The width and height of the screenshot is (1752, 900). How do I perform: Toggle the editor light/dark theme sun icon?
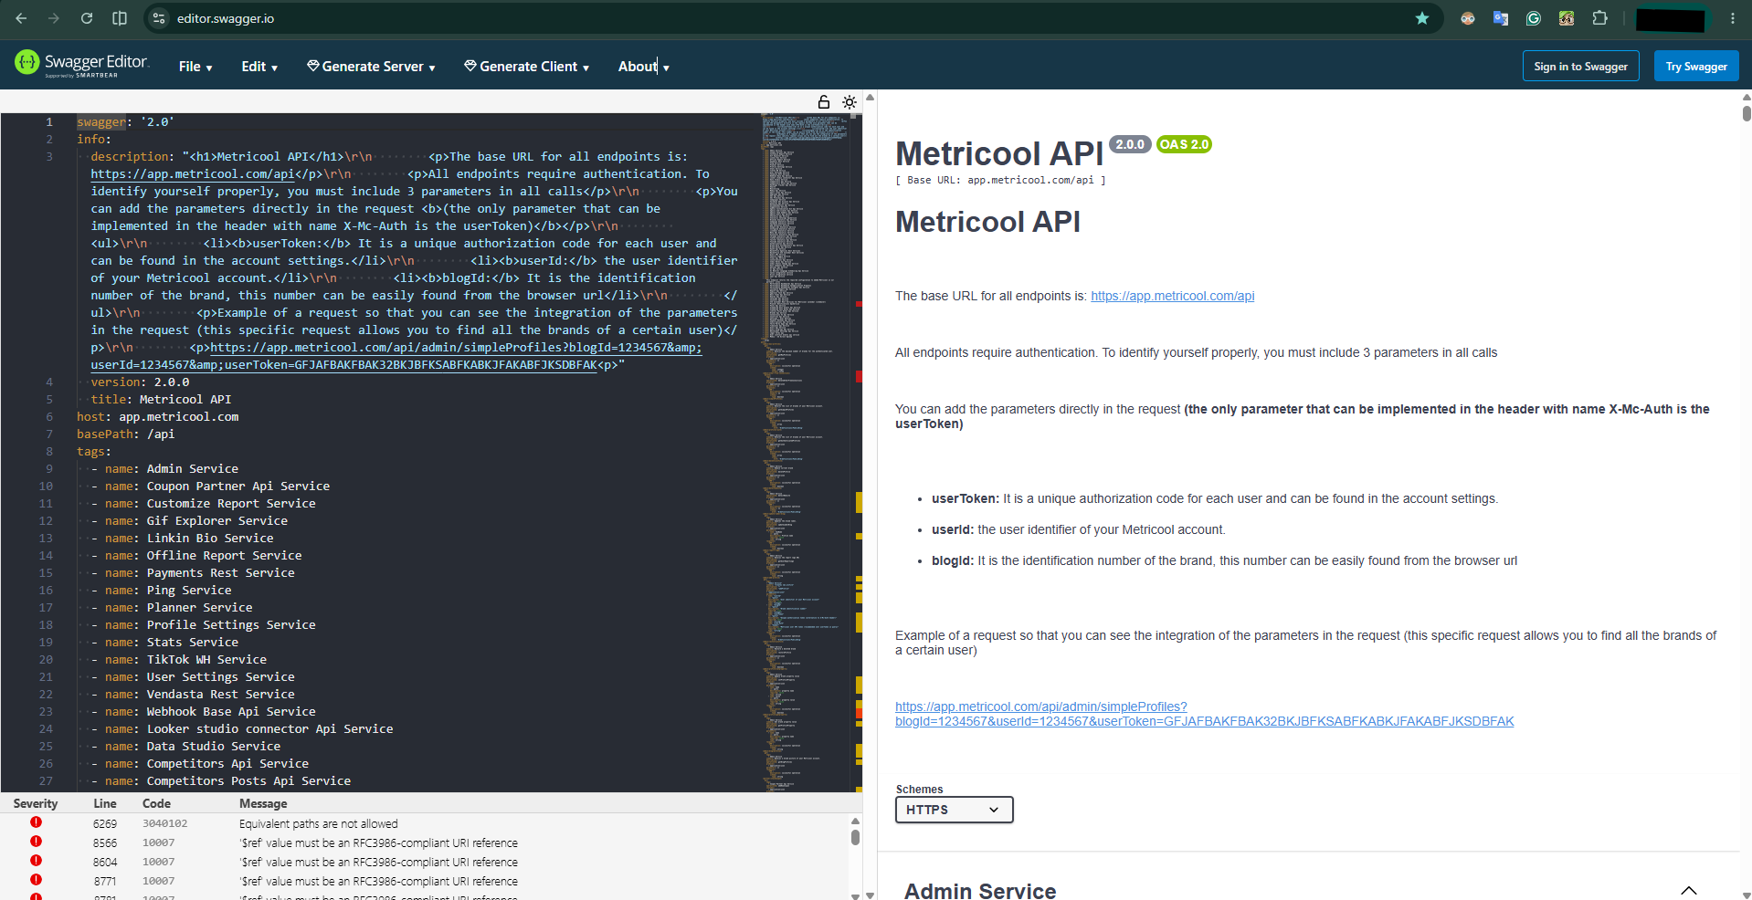tap(850, 102)
